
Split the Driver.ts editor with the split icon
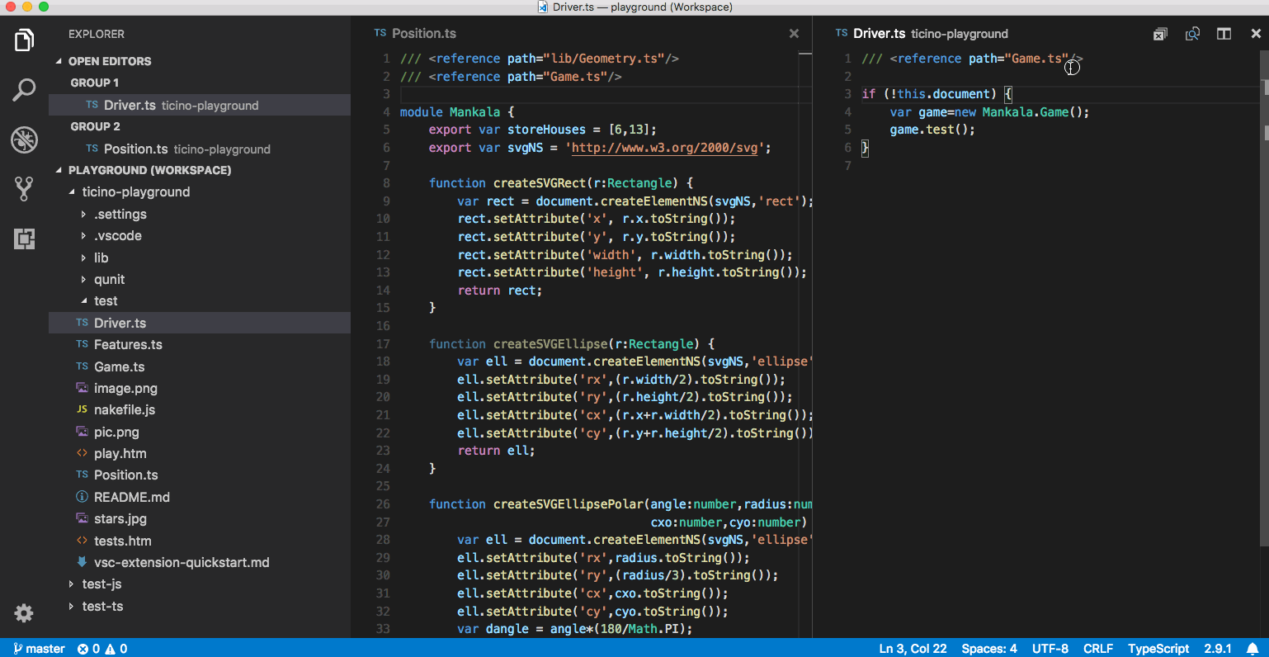(x=1224, y=33)
